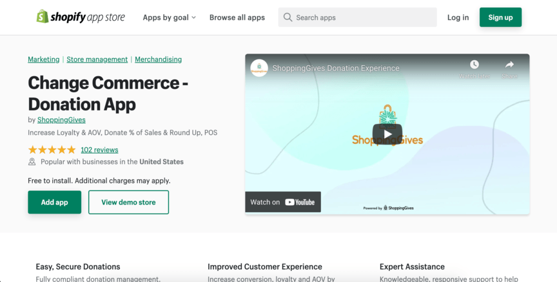Click the Add app button
This screenshot has height=282, width=557.
click(x=54, y=203)
